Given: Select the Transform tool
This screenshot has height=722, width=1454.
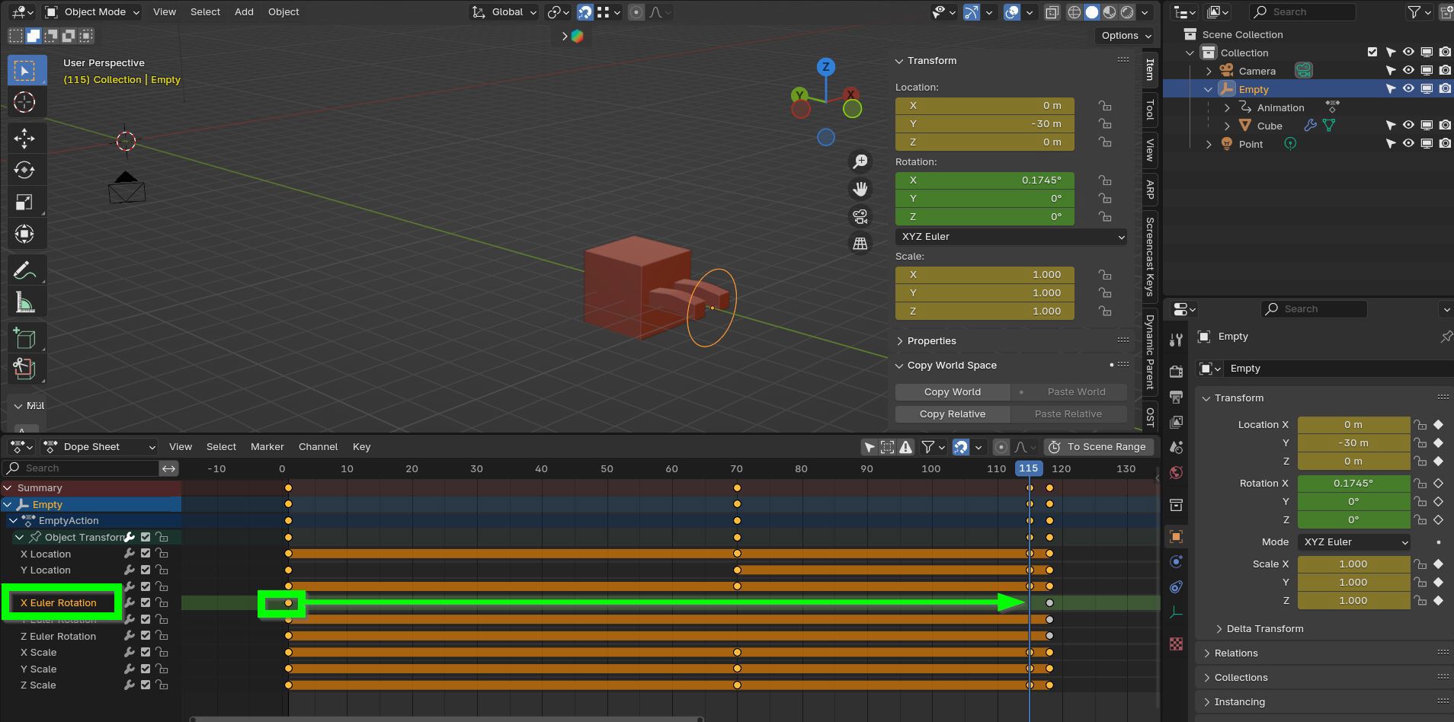Looking at the screenshot, I should coord(24,234).
